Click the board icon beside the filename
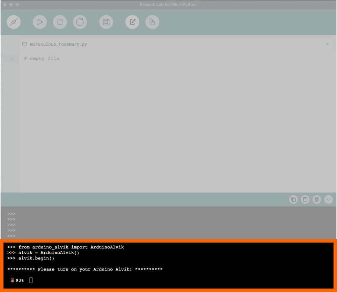 pos(24,44)
